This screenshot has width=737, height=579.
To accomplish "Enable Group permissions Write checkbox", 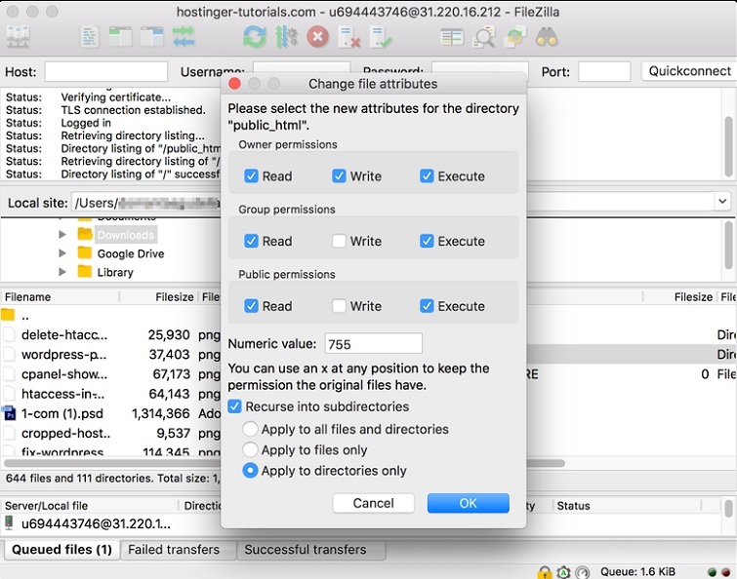I will pyautogui.click(x=339, y=241).
